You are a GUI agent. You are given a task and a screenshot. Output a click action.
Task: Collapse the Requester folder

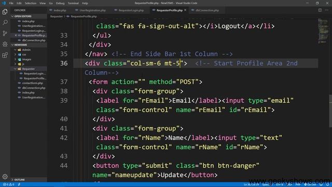pos(15,69)
